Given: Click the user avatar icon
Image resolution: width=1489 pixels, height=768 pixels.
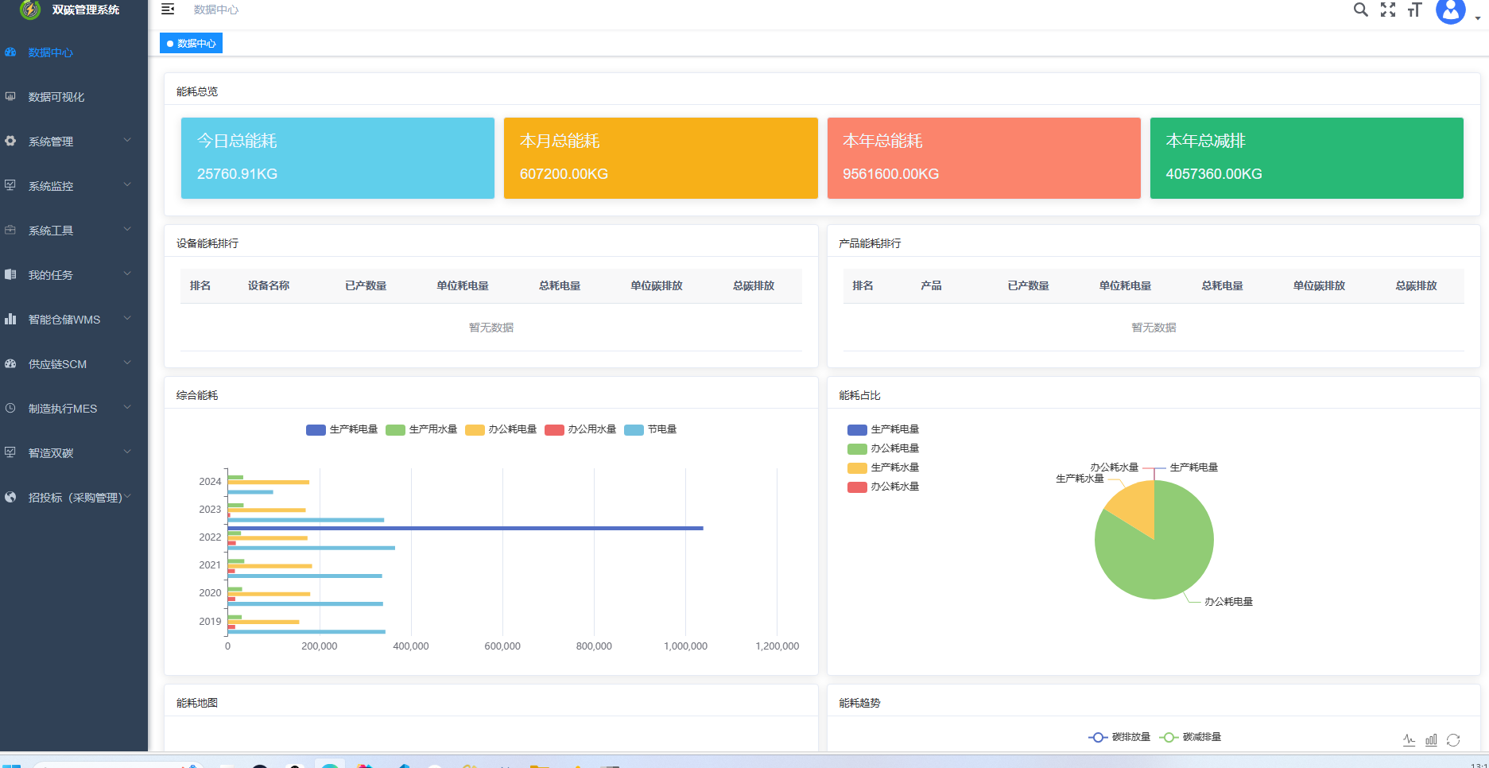Looking at the screenshot, I should [1451, 10].
